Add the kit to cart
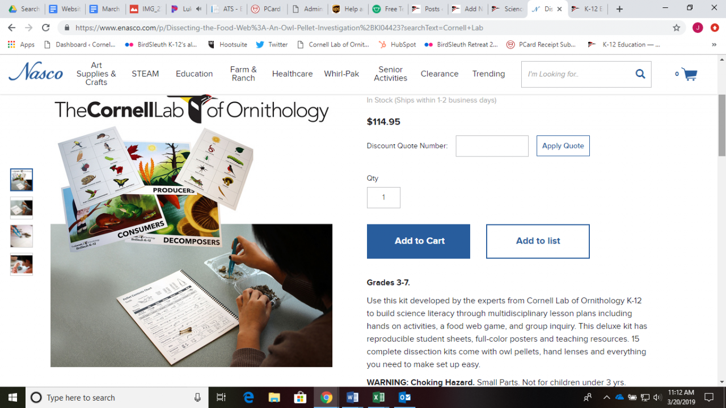The height and width of the screenshot is (408, 726). [419, 241]
